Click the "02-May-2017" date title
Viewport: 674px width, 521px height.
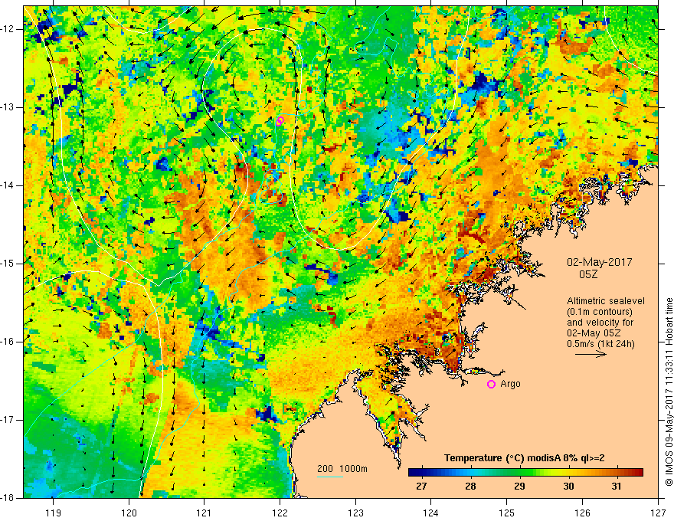click(600, 262)
